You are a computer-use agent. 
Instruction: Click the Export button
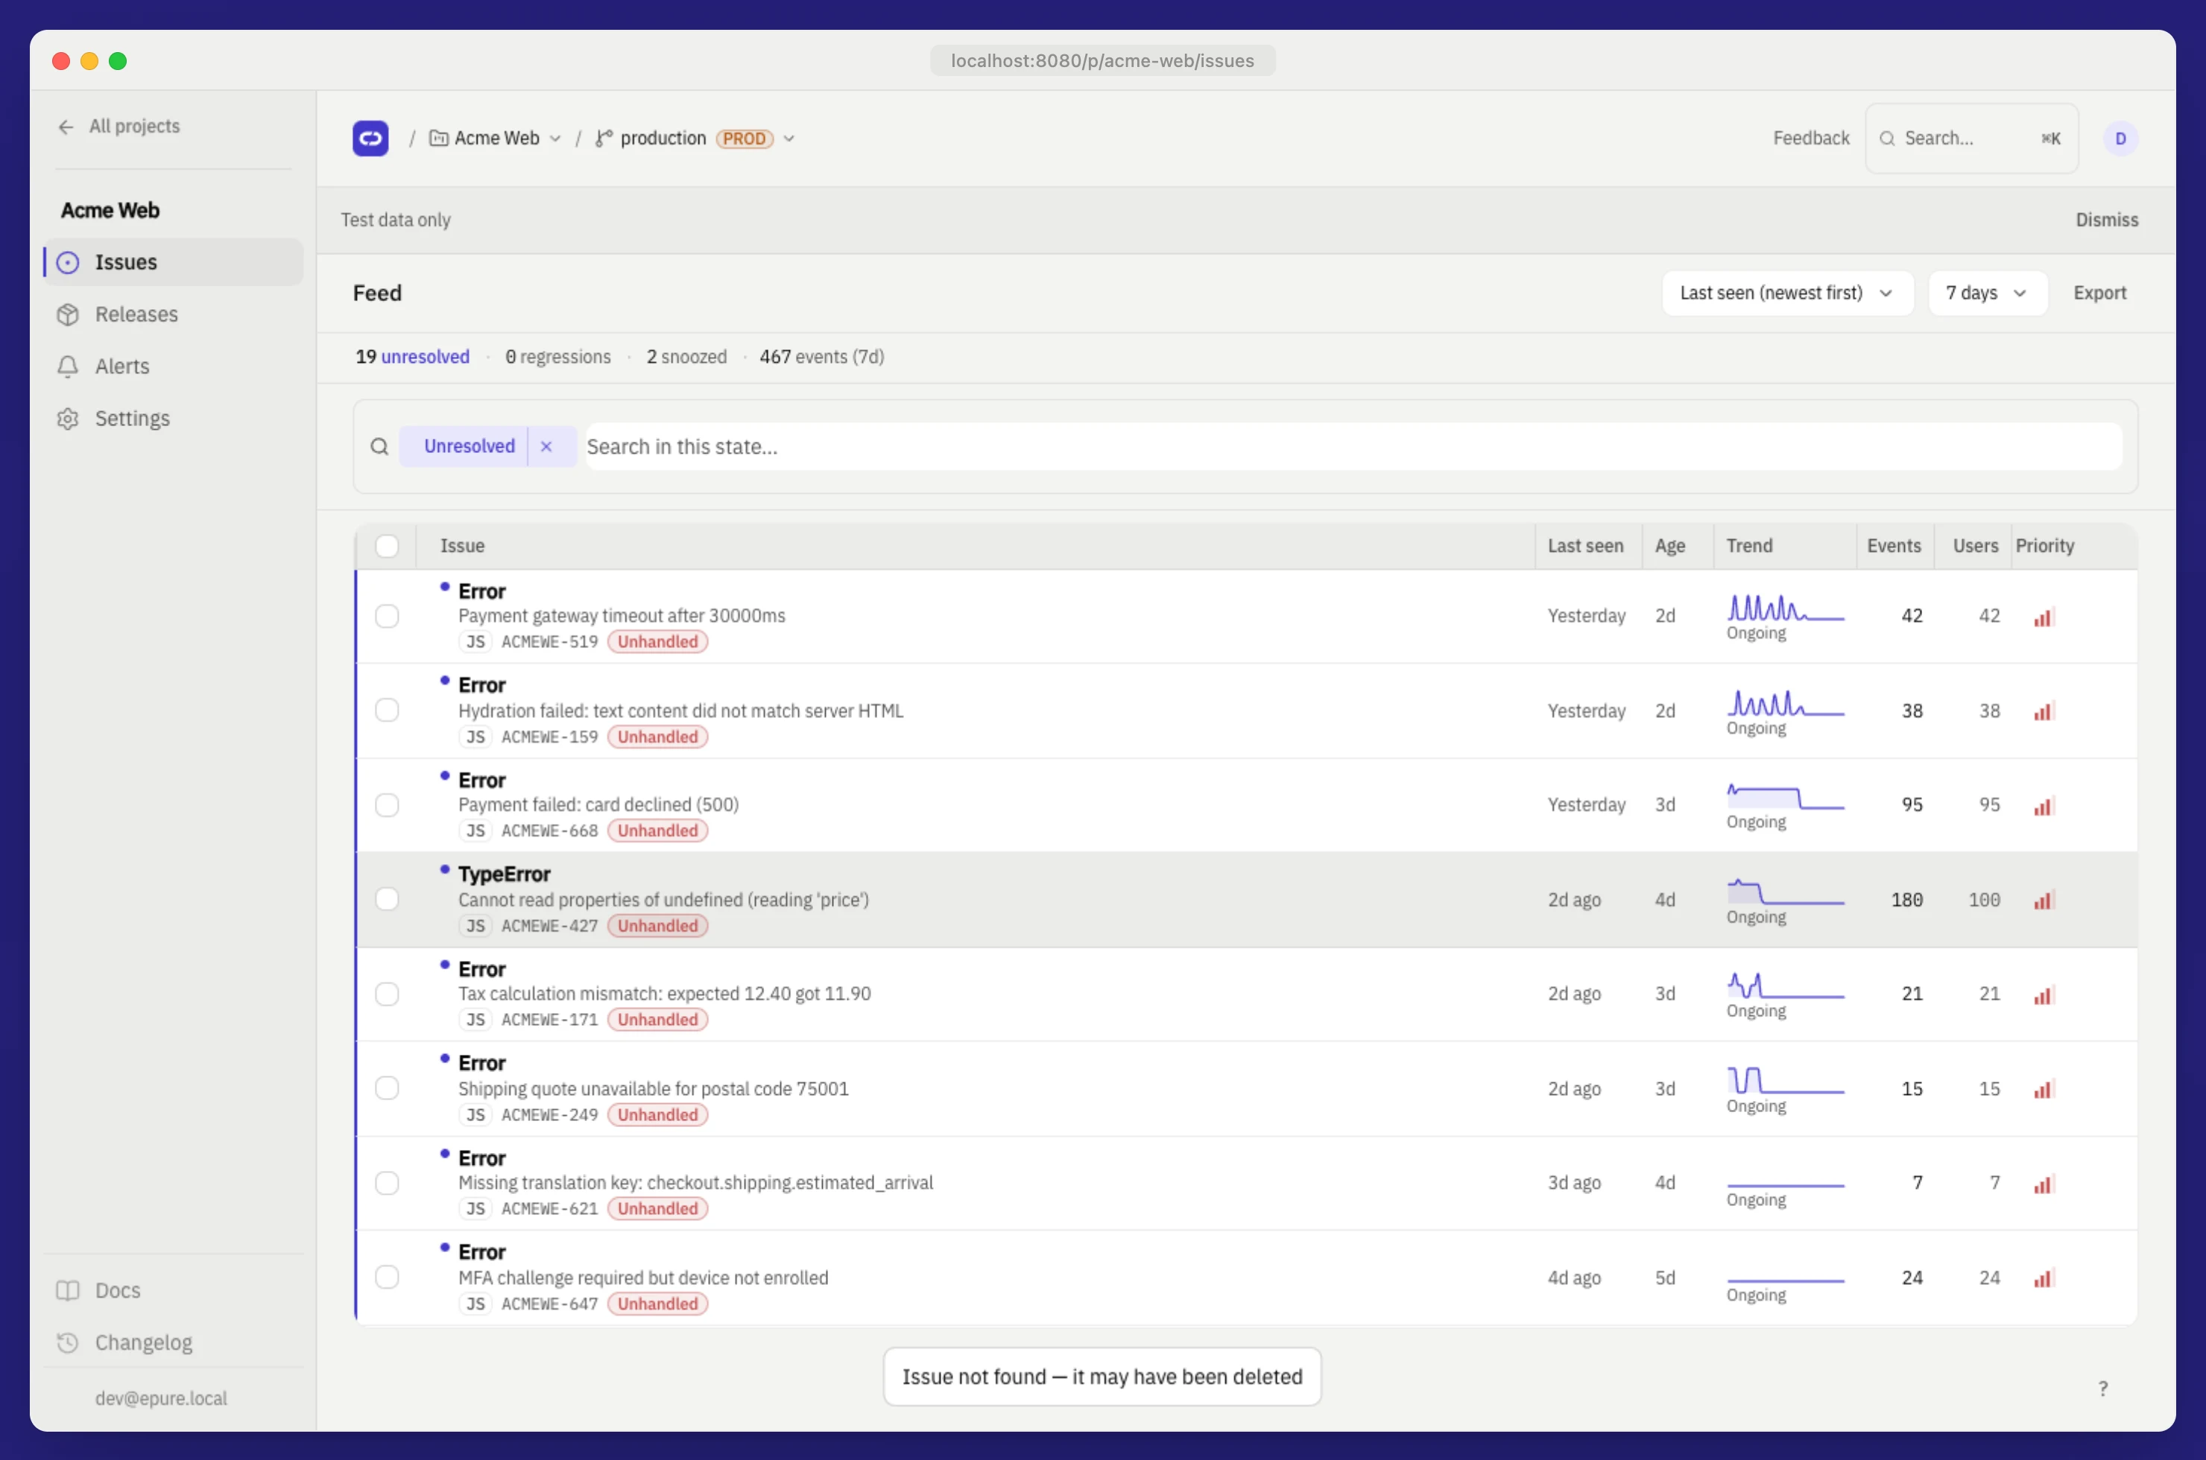[2100, 293]
